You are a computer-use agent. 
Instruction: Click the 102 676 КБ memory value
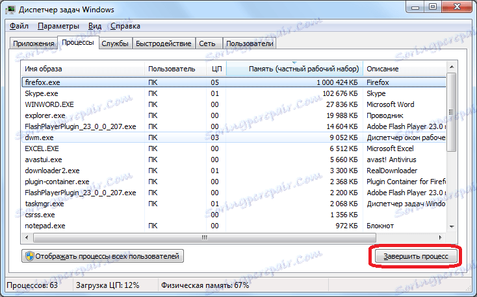click(x=340, y=93)
